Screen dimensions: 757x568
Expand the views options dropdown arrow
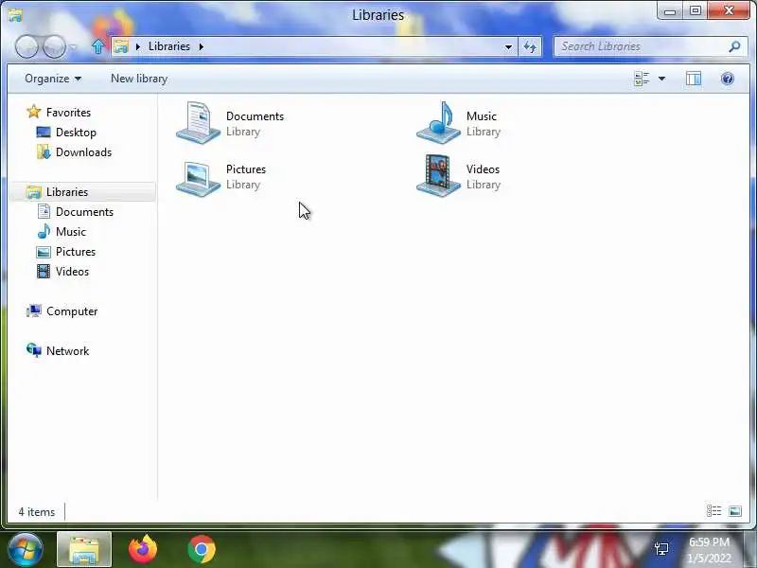[x=661, y=79]
